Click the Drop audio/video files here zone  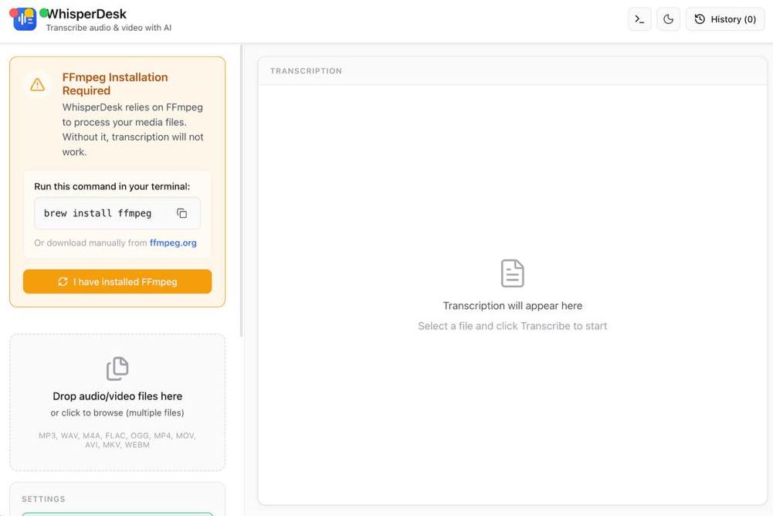(117, 402)
